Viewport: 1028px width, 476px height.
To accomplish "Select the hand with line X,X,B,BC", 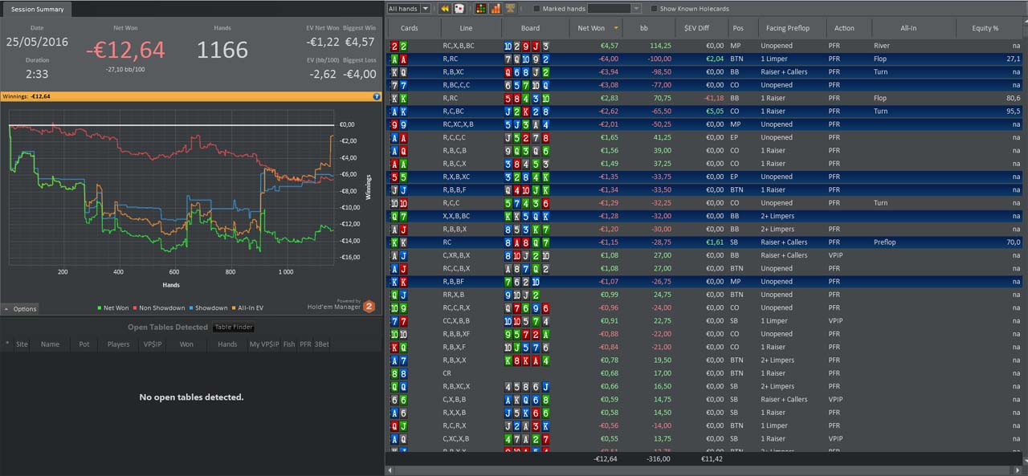I will point(706,216).
